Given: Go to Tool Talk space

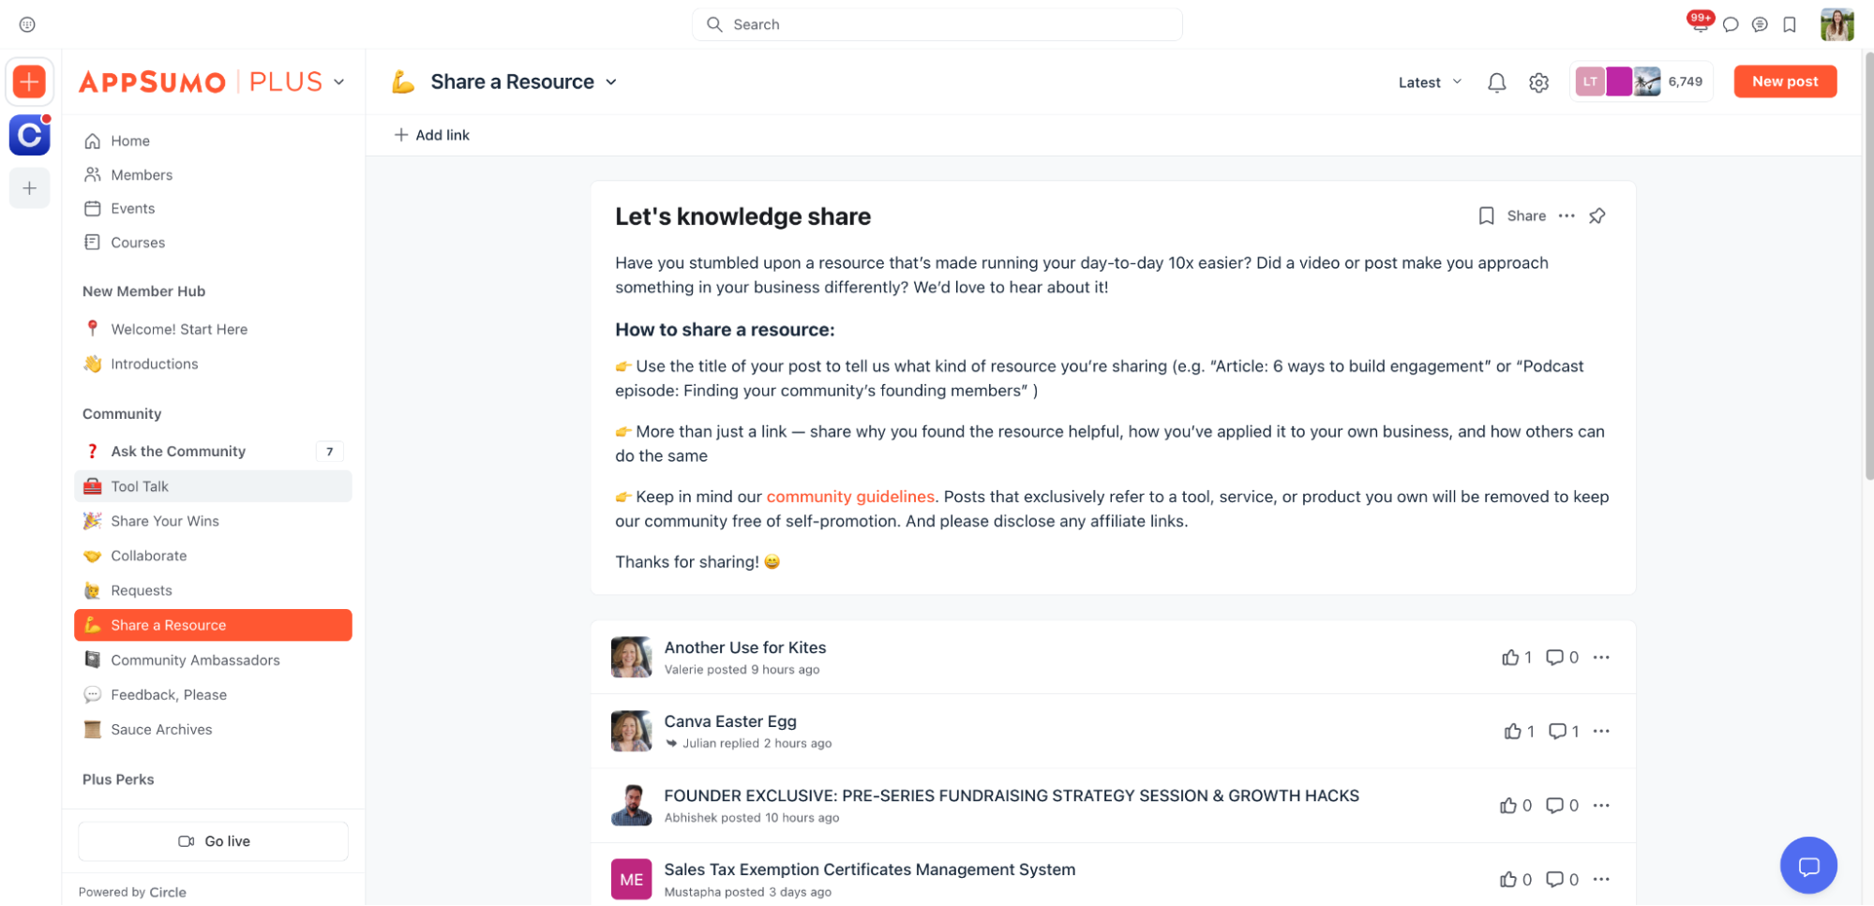Looking at the screenshot, I should [x=140, y=486].
